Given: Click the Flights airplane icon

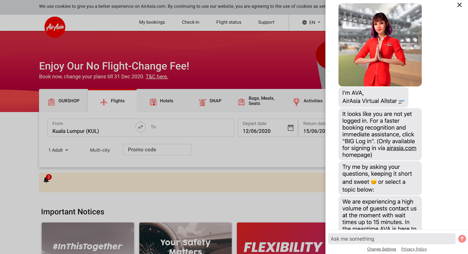Looking at the screenshot, I should click(x=104, y=102).
